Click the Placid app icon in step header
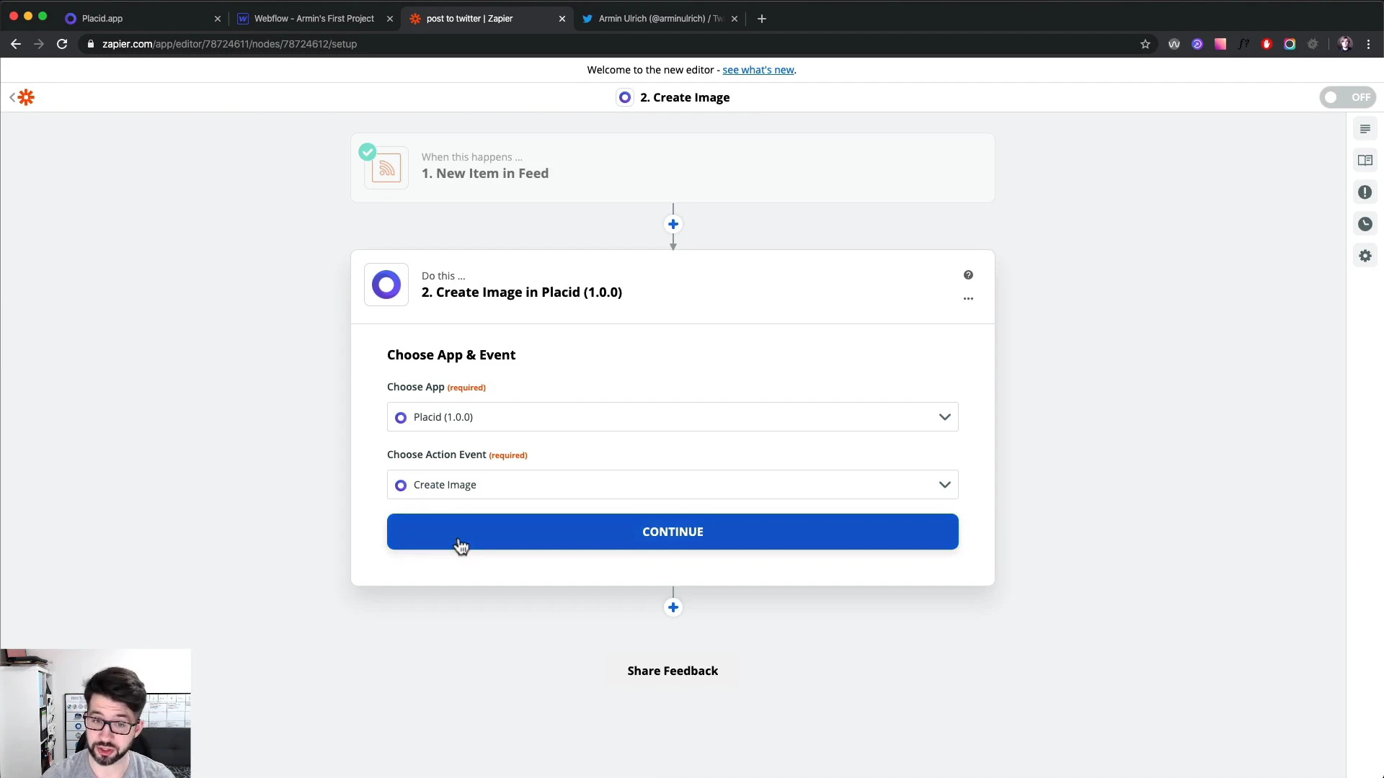 [x=386, y=285]
